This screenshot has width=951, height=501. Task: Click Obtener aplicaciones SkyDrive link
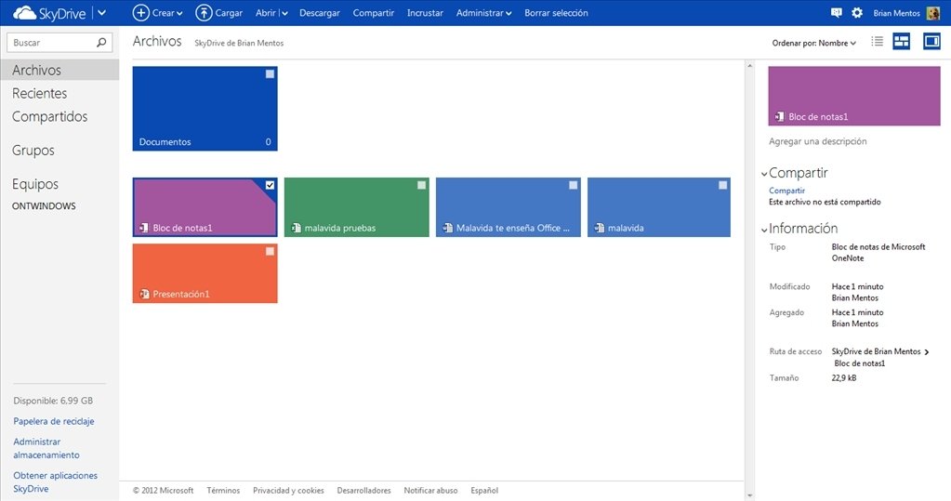pyautogui.click(x=55, y=481)
